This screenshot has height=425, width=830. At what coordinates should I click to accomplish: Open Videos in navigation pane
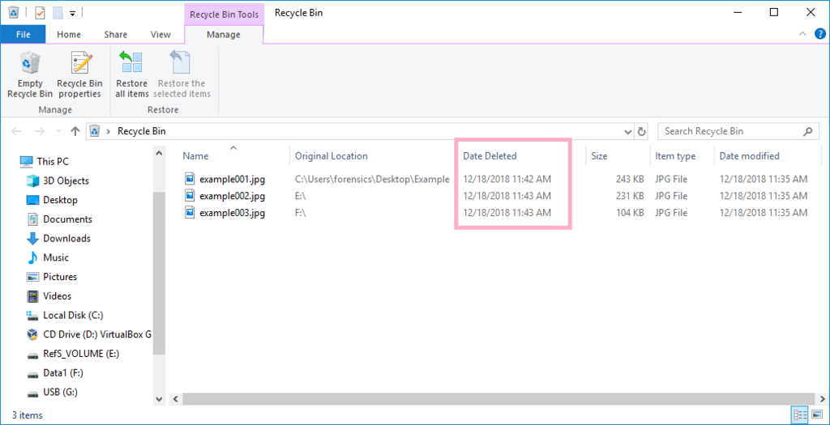[x=49, y=296]
